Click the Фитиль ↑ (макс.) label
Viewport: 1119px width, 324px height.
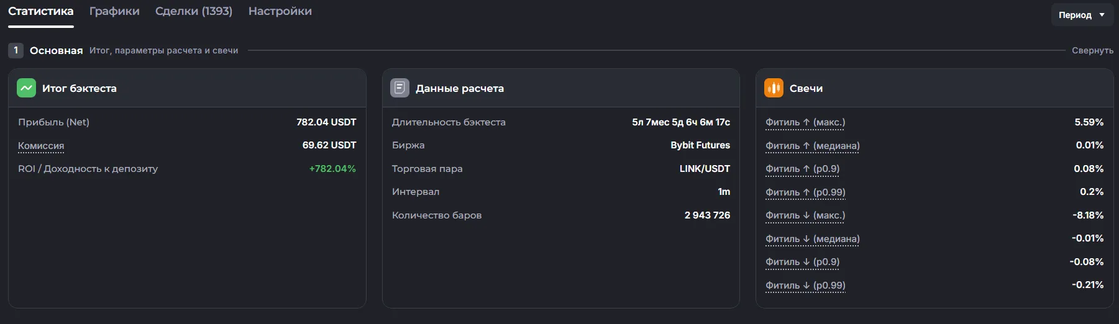[x=805, y=122]
